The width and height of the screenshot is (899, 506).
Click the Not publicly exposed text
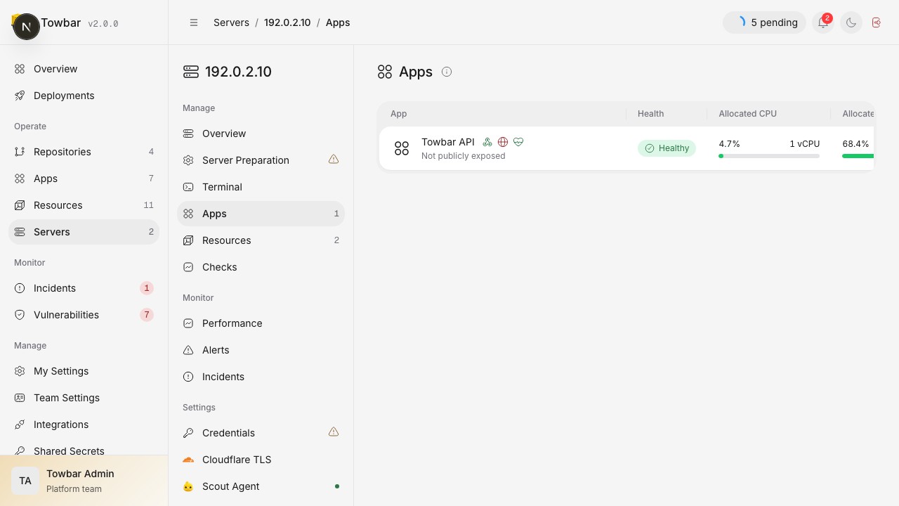coord(463,156)
